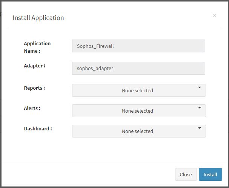Click the Dashboard label
The image size is (229, 188).
coord(38,128)
